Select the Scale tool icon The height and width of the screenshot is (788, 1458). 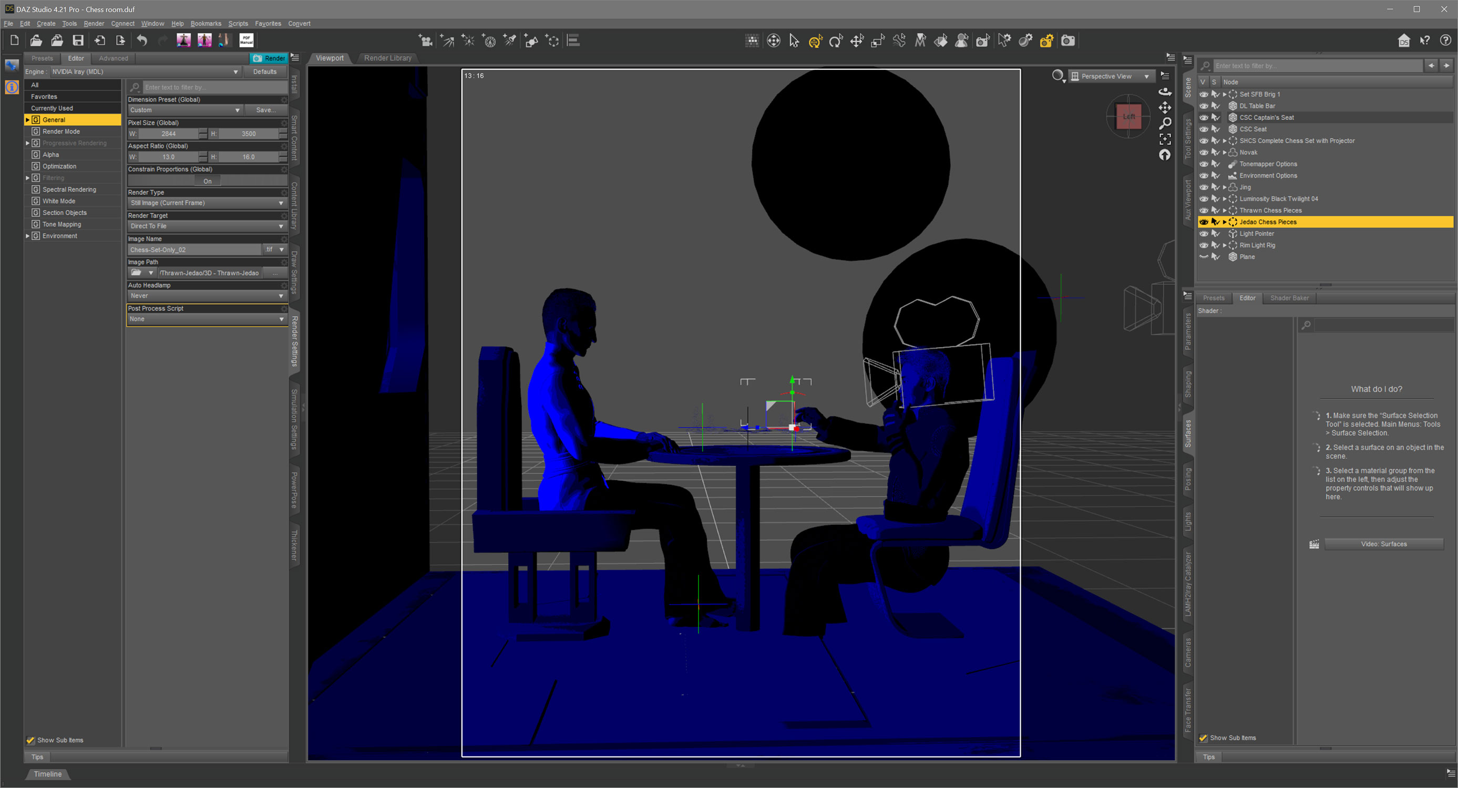tap(877, 41)
